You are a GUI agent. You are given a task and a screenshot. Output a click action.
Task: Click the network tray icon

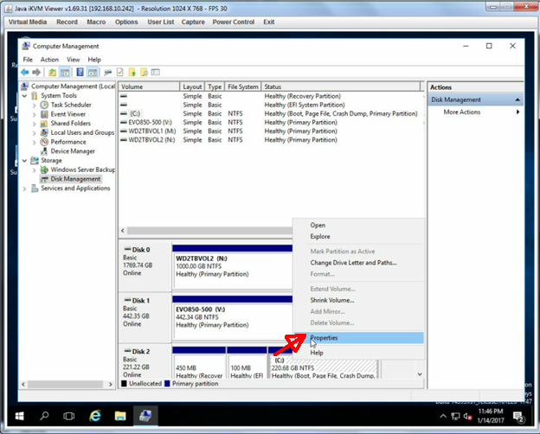coord(455,417)
